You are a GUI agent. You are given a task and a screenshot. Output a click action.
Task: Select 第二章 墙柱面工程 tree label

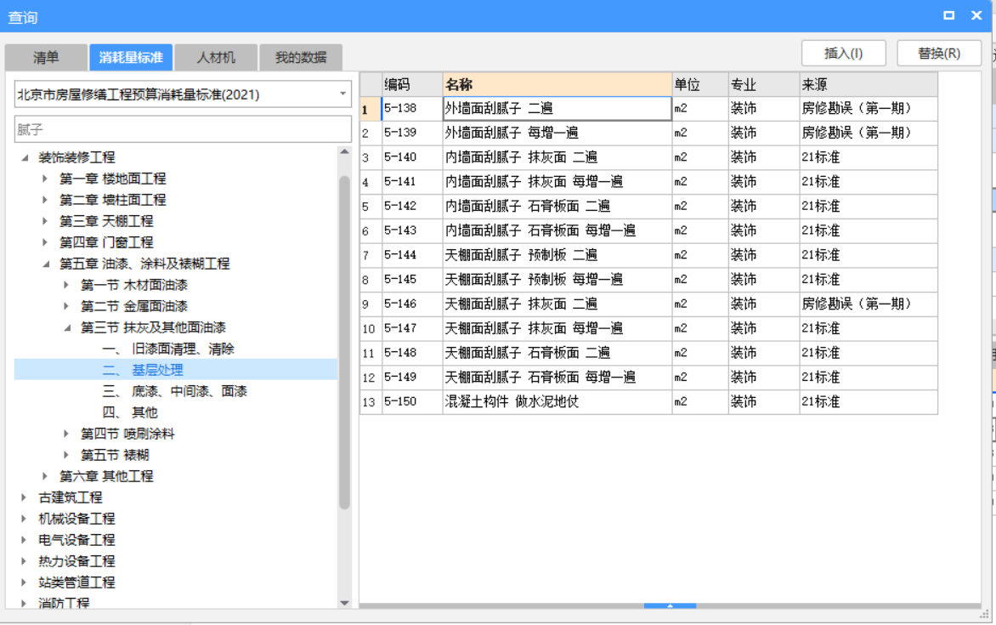(112, 200)
